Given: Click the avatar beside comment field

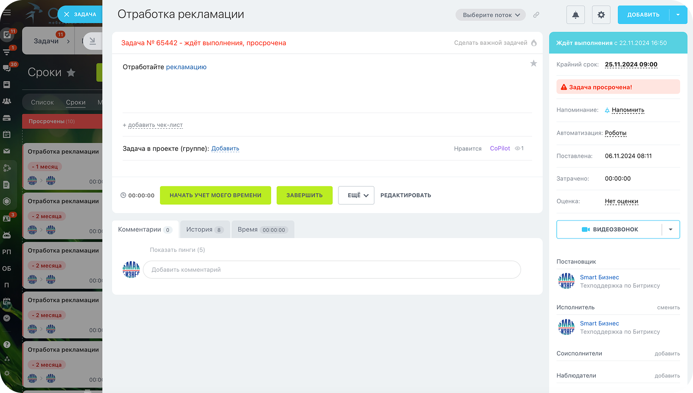Looking at the screenshot, I should [x=131, y=269].
